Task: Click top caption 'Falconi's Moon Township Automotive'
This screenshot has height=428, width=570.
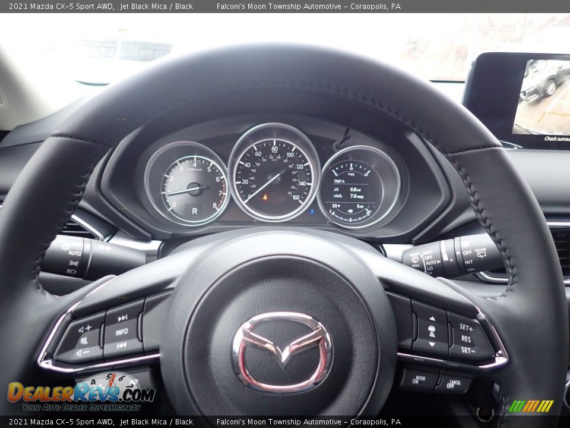Action: 279,6
